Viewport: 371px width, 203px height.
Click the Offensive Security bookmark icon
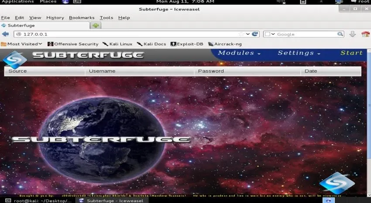click(x=50, y=44)
